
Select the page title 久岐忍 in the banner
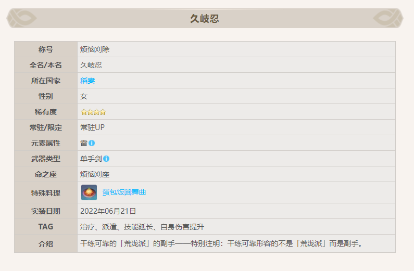coord(205,18)
